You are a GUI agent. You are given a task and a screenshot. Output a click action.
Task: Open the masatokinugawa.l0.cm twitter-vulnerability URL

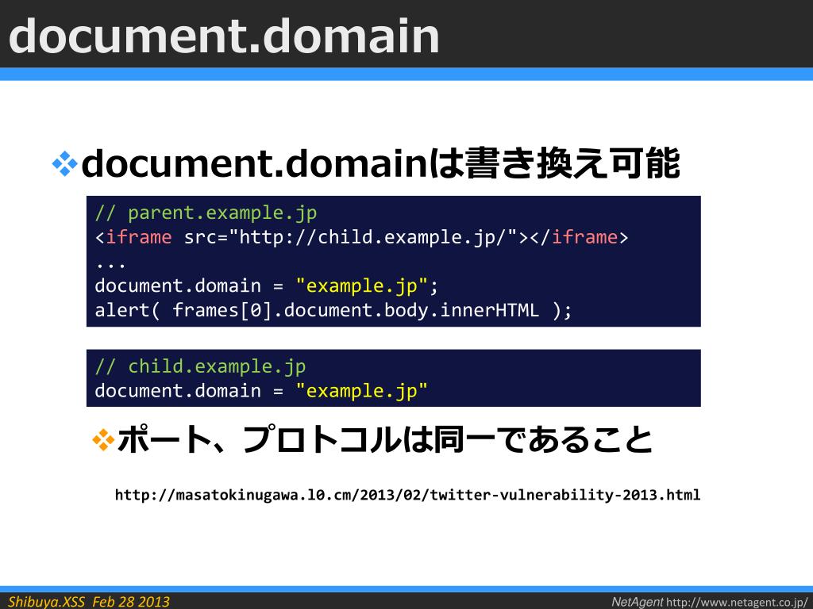click(407, 495)
